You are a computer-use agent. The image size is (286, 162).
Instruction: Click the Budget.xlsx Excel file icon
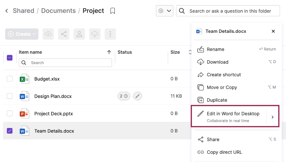click(x=24, y=79)
